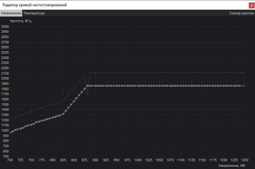Click the 1250 voltage axis label
The width and height of the screenshot is (255, 169).
click(x=245, y=160)
